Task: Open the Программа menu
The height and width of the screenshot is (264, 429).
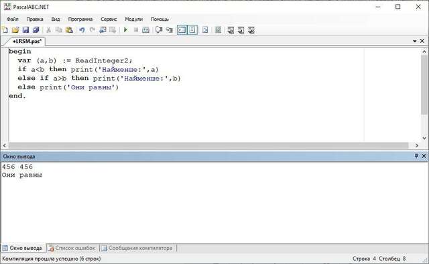Action: pyautogui.click(x=80, y=19)
